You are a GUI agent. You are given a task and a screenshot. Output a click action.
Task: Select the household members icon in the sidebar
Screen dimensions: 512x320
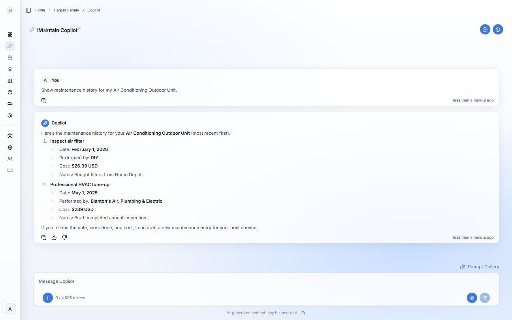click(10, 159)
